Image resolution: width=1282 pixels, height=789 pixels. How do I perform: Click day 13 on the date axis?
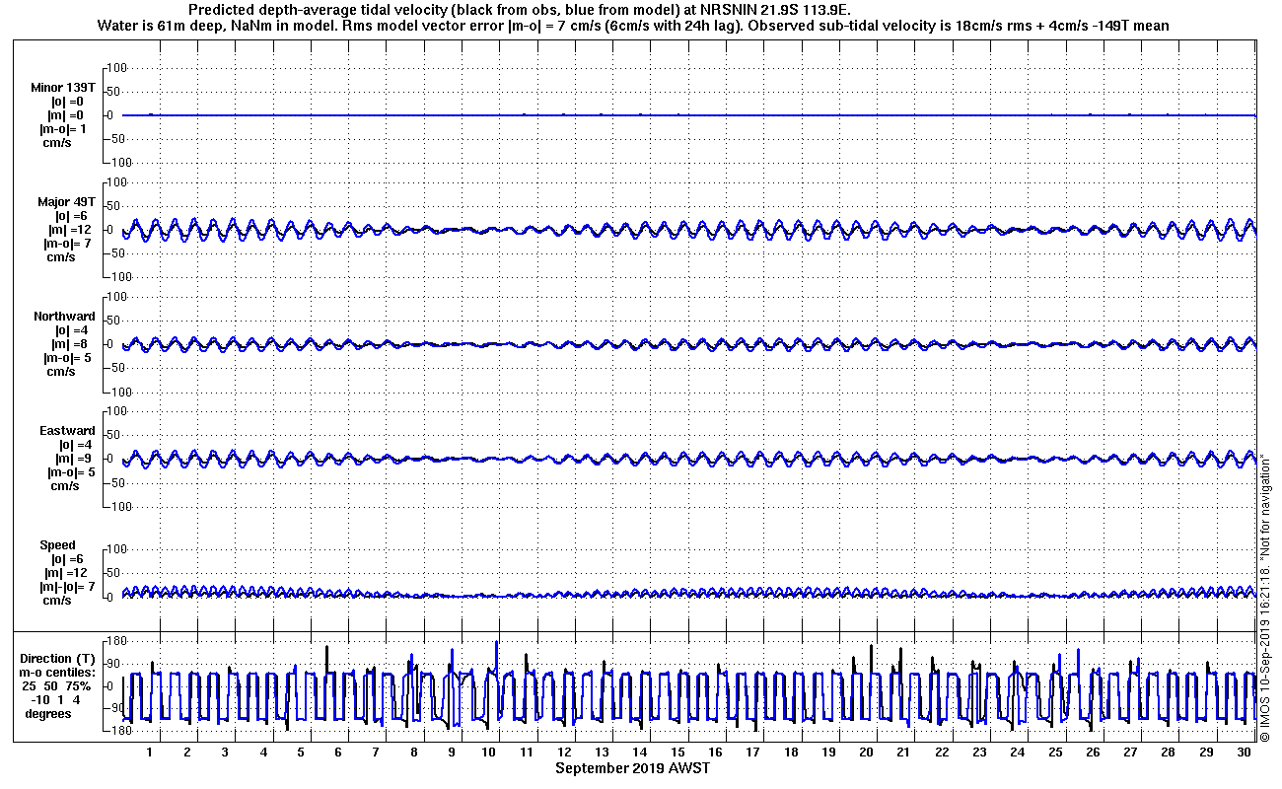tap(602, 752)
